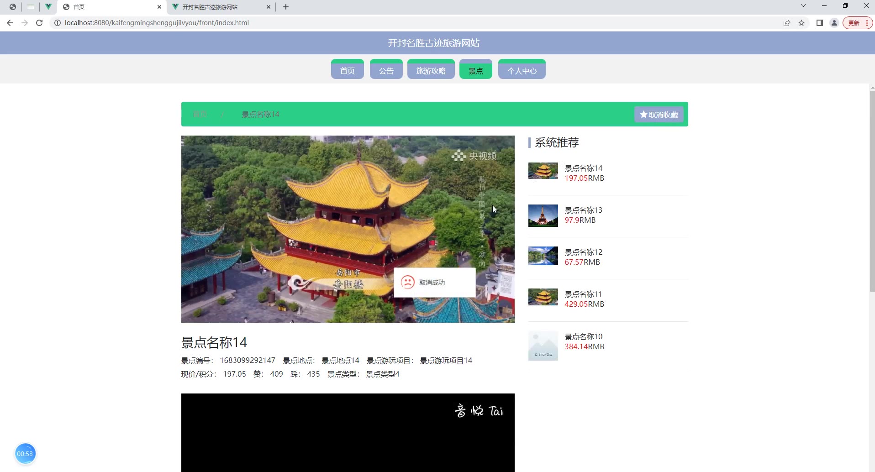The image size is (875, 472).
Task: Select the 景点名称12 thumbnail image
Action: coord(543,256)
